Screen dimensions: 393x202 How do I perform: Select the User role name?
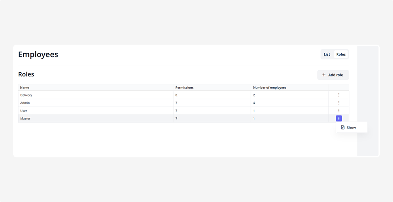click(24, 111)
